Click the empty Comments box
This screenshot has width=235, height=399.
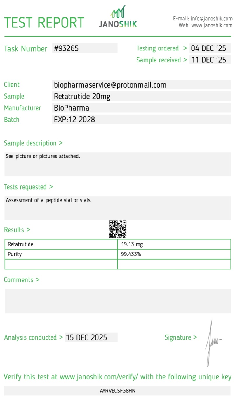(118, 301)
